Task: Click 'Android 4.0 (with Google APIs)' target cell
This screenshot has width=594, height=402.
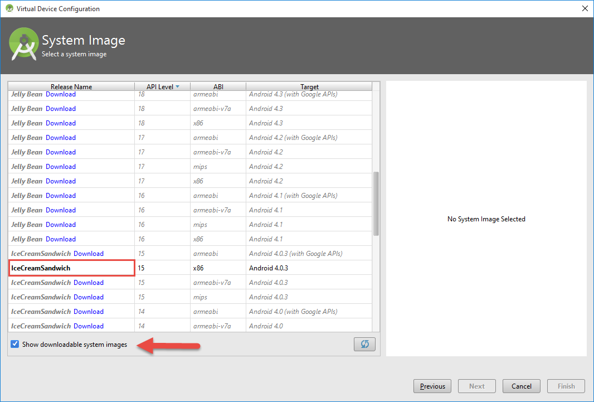Action: tap(293, 312)
